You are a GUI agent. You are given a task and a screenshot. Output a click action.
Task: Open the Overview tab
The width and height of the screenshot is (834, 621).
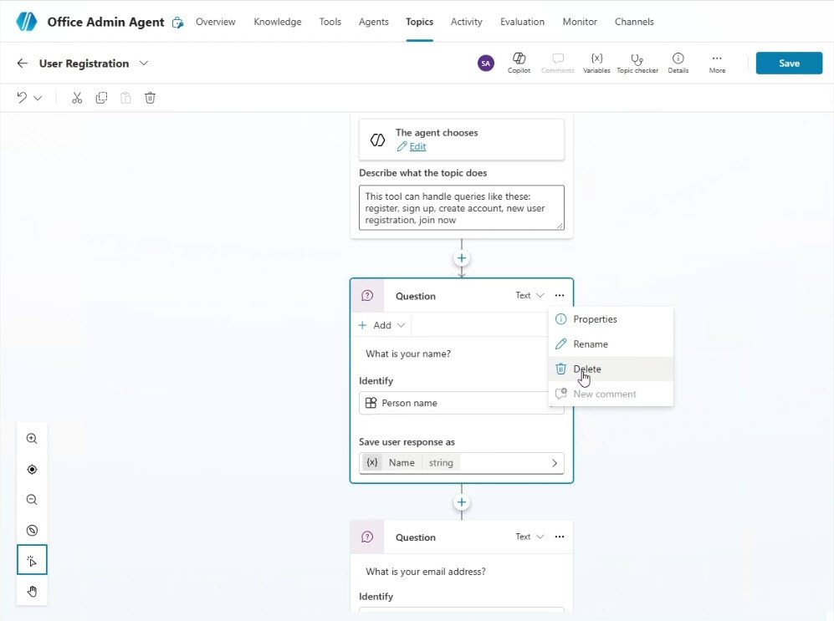pos(216,22)
